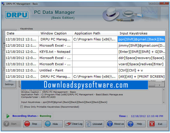Viewport: 170px width, 133px height.
Task: Select the jimmy[Shift]@gmail.com keystroke entry
Action: pyautogui.click(x=141, y=45)
